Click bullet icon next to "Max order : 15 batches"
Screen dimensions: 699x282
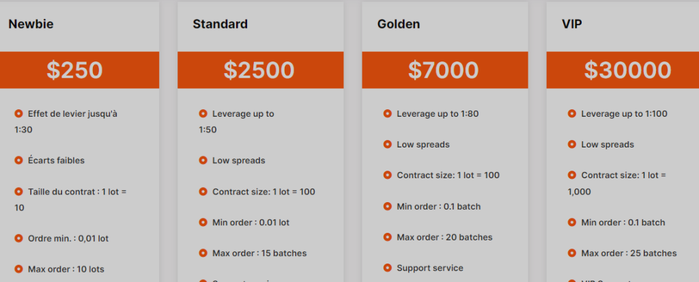[x=203, y=253]
